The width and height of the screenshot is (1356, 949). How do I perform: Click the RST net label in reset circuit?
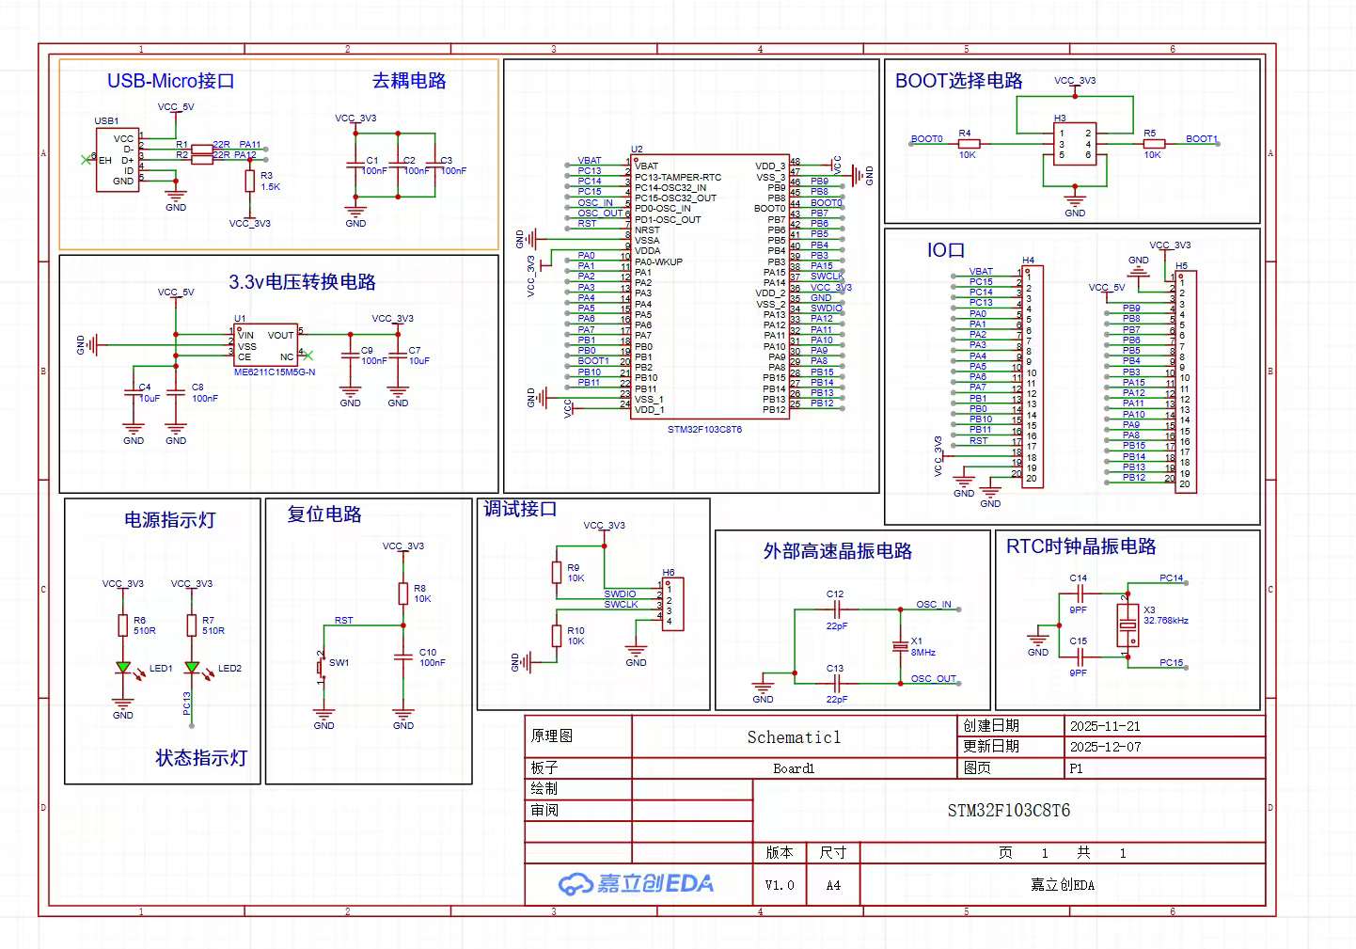point(344,621)
